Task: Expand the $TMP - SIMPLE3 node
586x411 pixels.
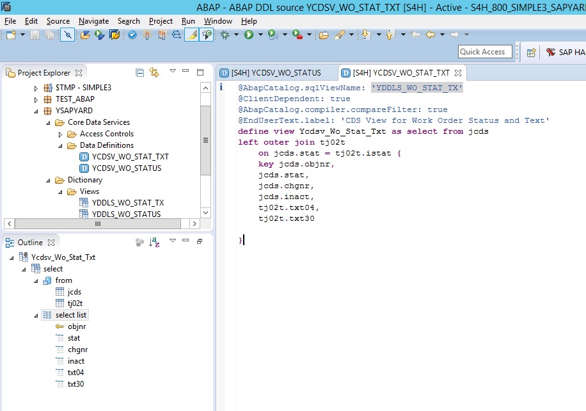Action: point(36,88)
